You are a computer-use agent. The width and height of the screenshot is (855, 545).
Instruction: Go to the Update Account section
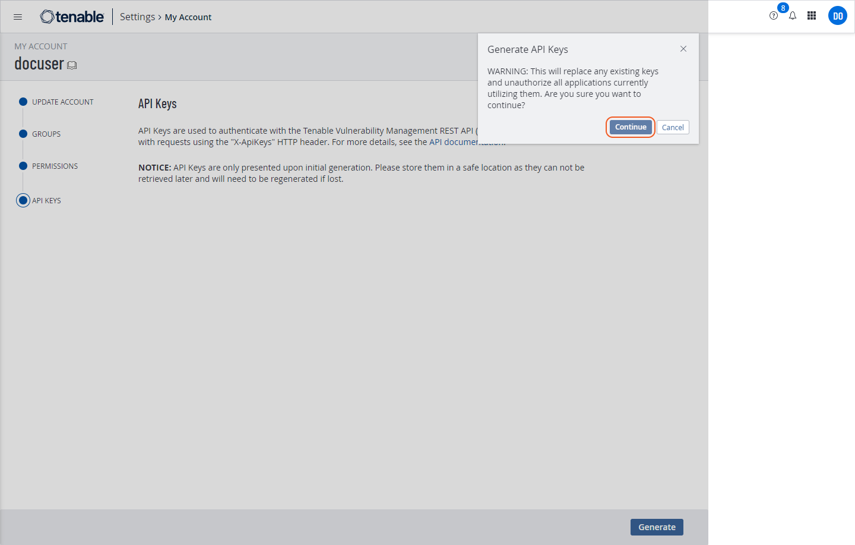click(x=56, y=102)
